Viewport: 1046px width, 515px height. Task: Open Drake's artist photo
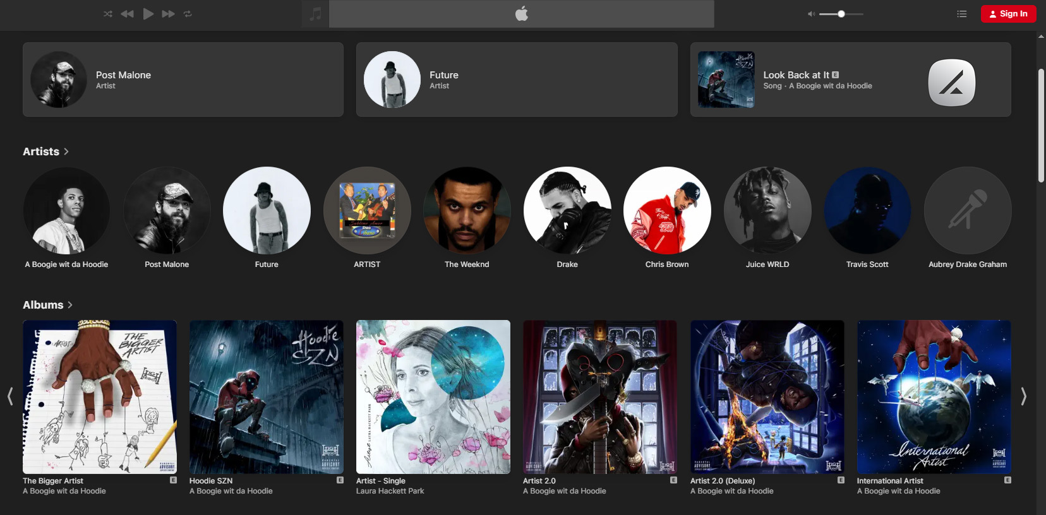click(x=567, y=210)
